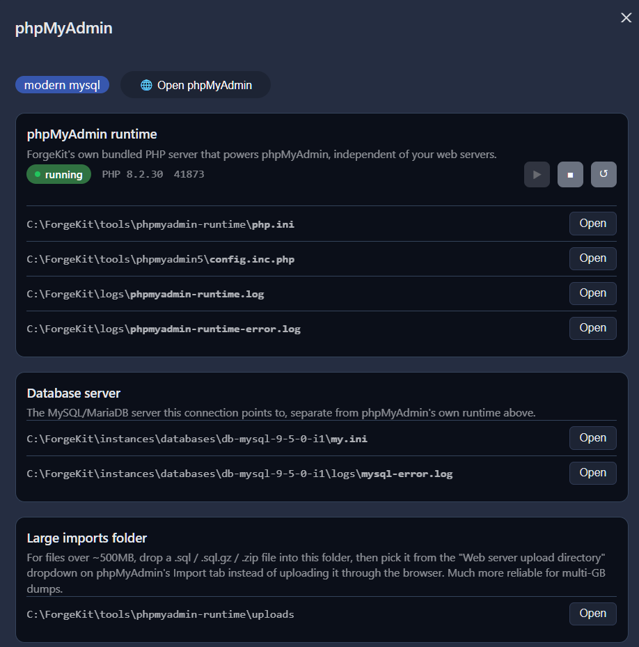Click the globe icon beside Open phpMyAdmin

(x=146, y=85)
